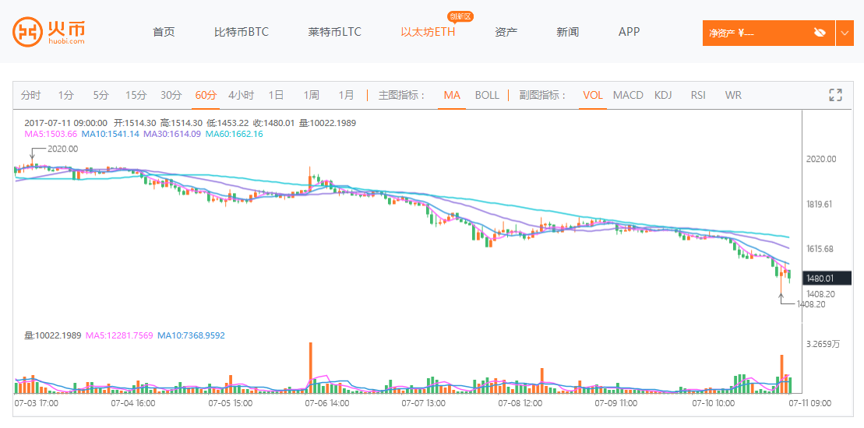Select the 15分 interval
Viewport: 864px width, 428px height.
[136, 95]
